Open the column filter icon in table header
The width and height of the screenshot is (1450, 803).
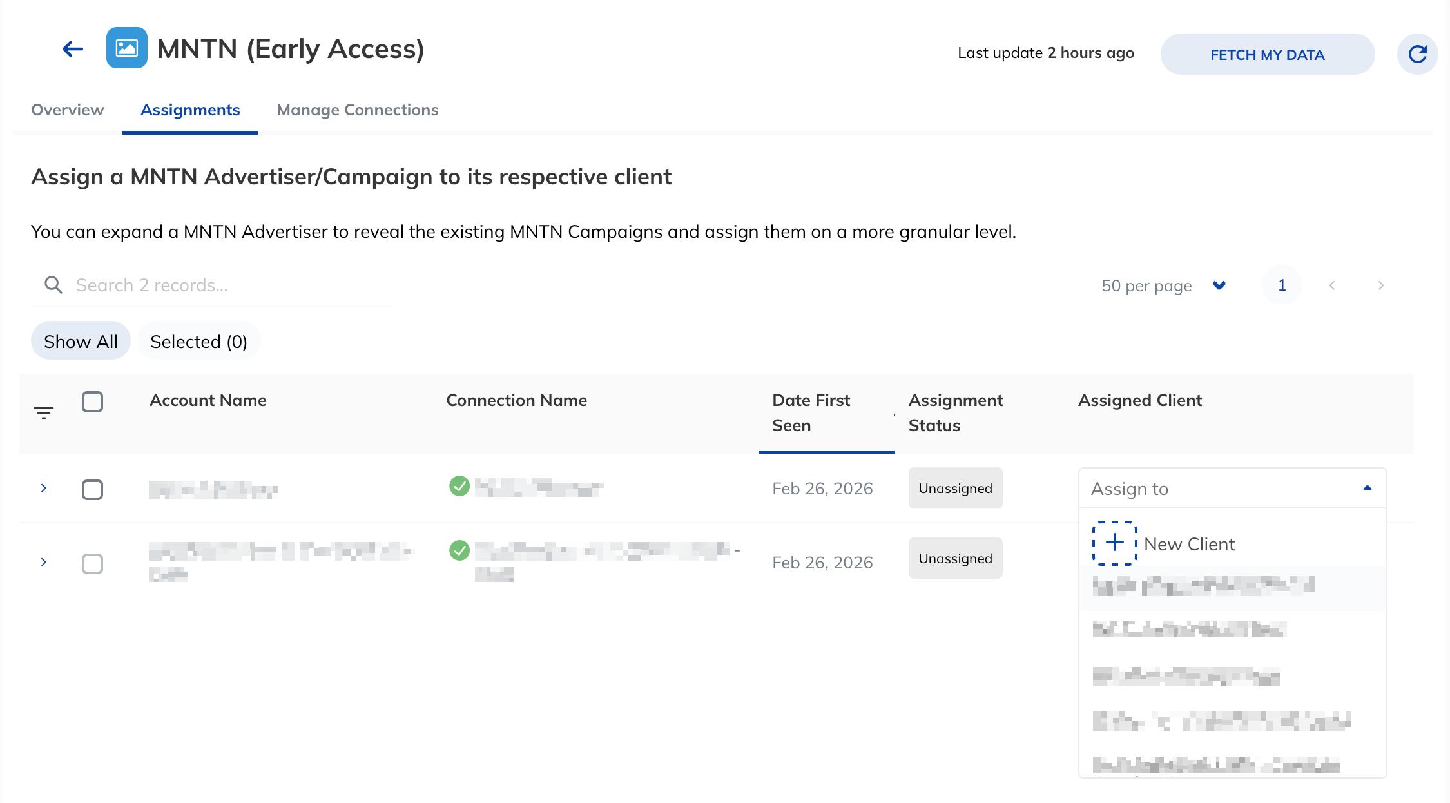click(x=44, y=413)
